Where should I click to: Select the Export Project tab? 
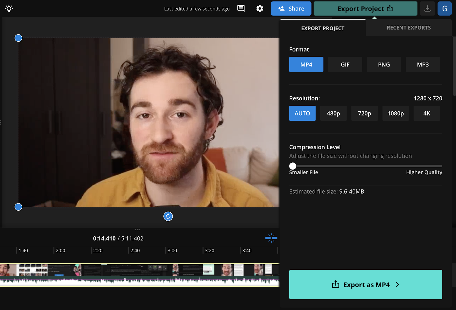(323, 28)
